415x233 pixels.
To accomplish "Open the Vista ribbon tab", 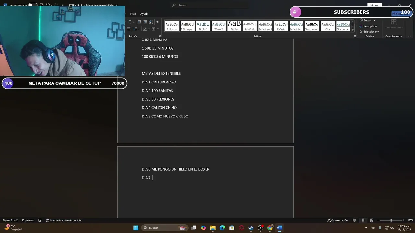I will [133, 14].
